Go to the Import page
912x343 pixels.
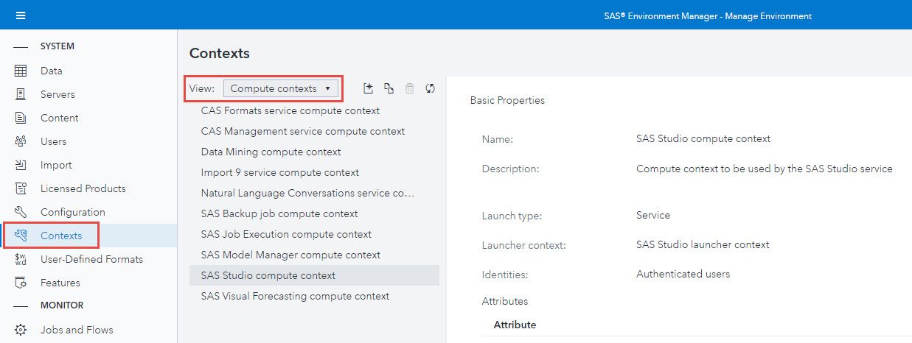(x=56, y=165)
